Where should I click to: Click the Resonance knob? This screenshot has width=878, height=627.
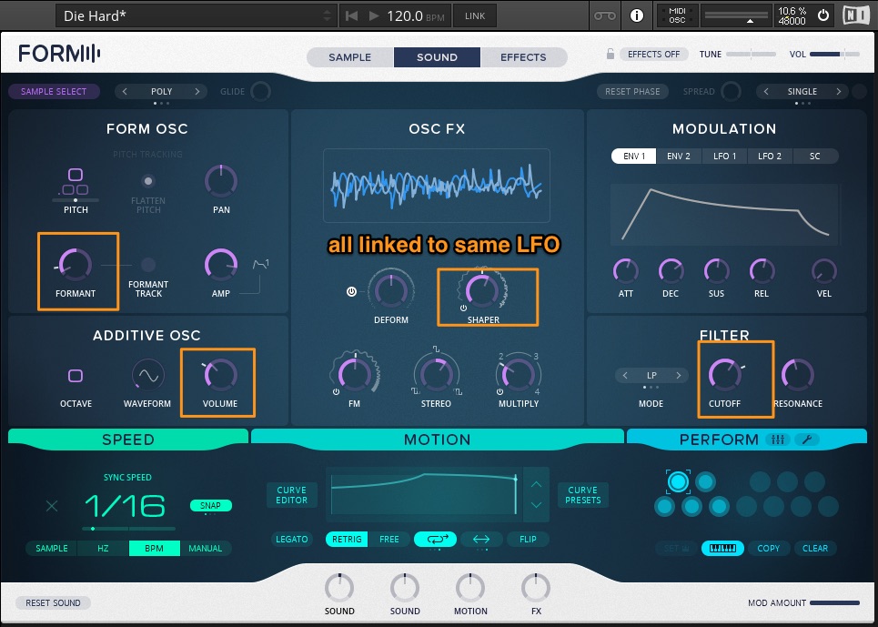[x=797, y=374]
